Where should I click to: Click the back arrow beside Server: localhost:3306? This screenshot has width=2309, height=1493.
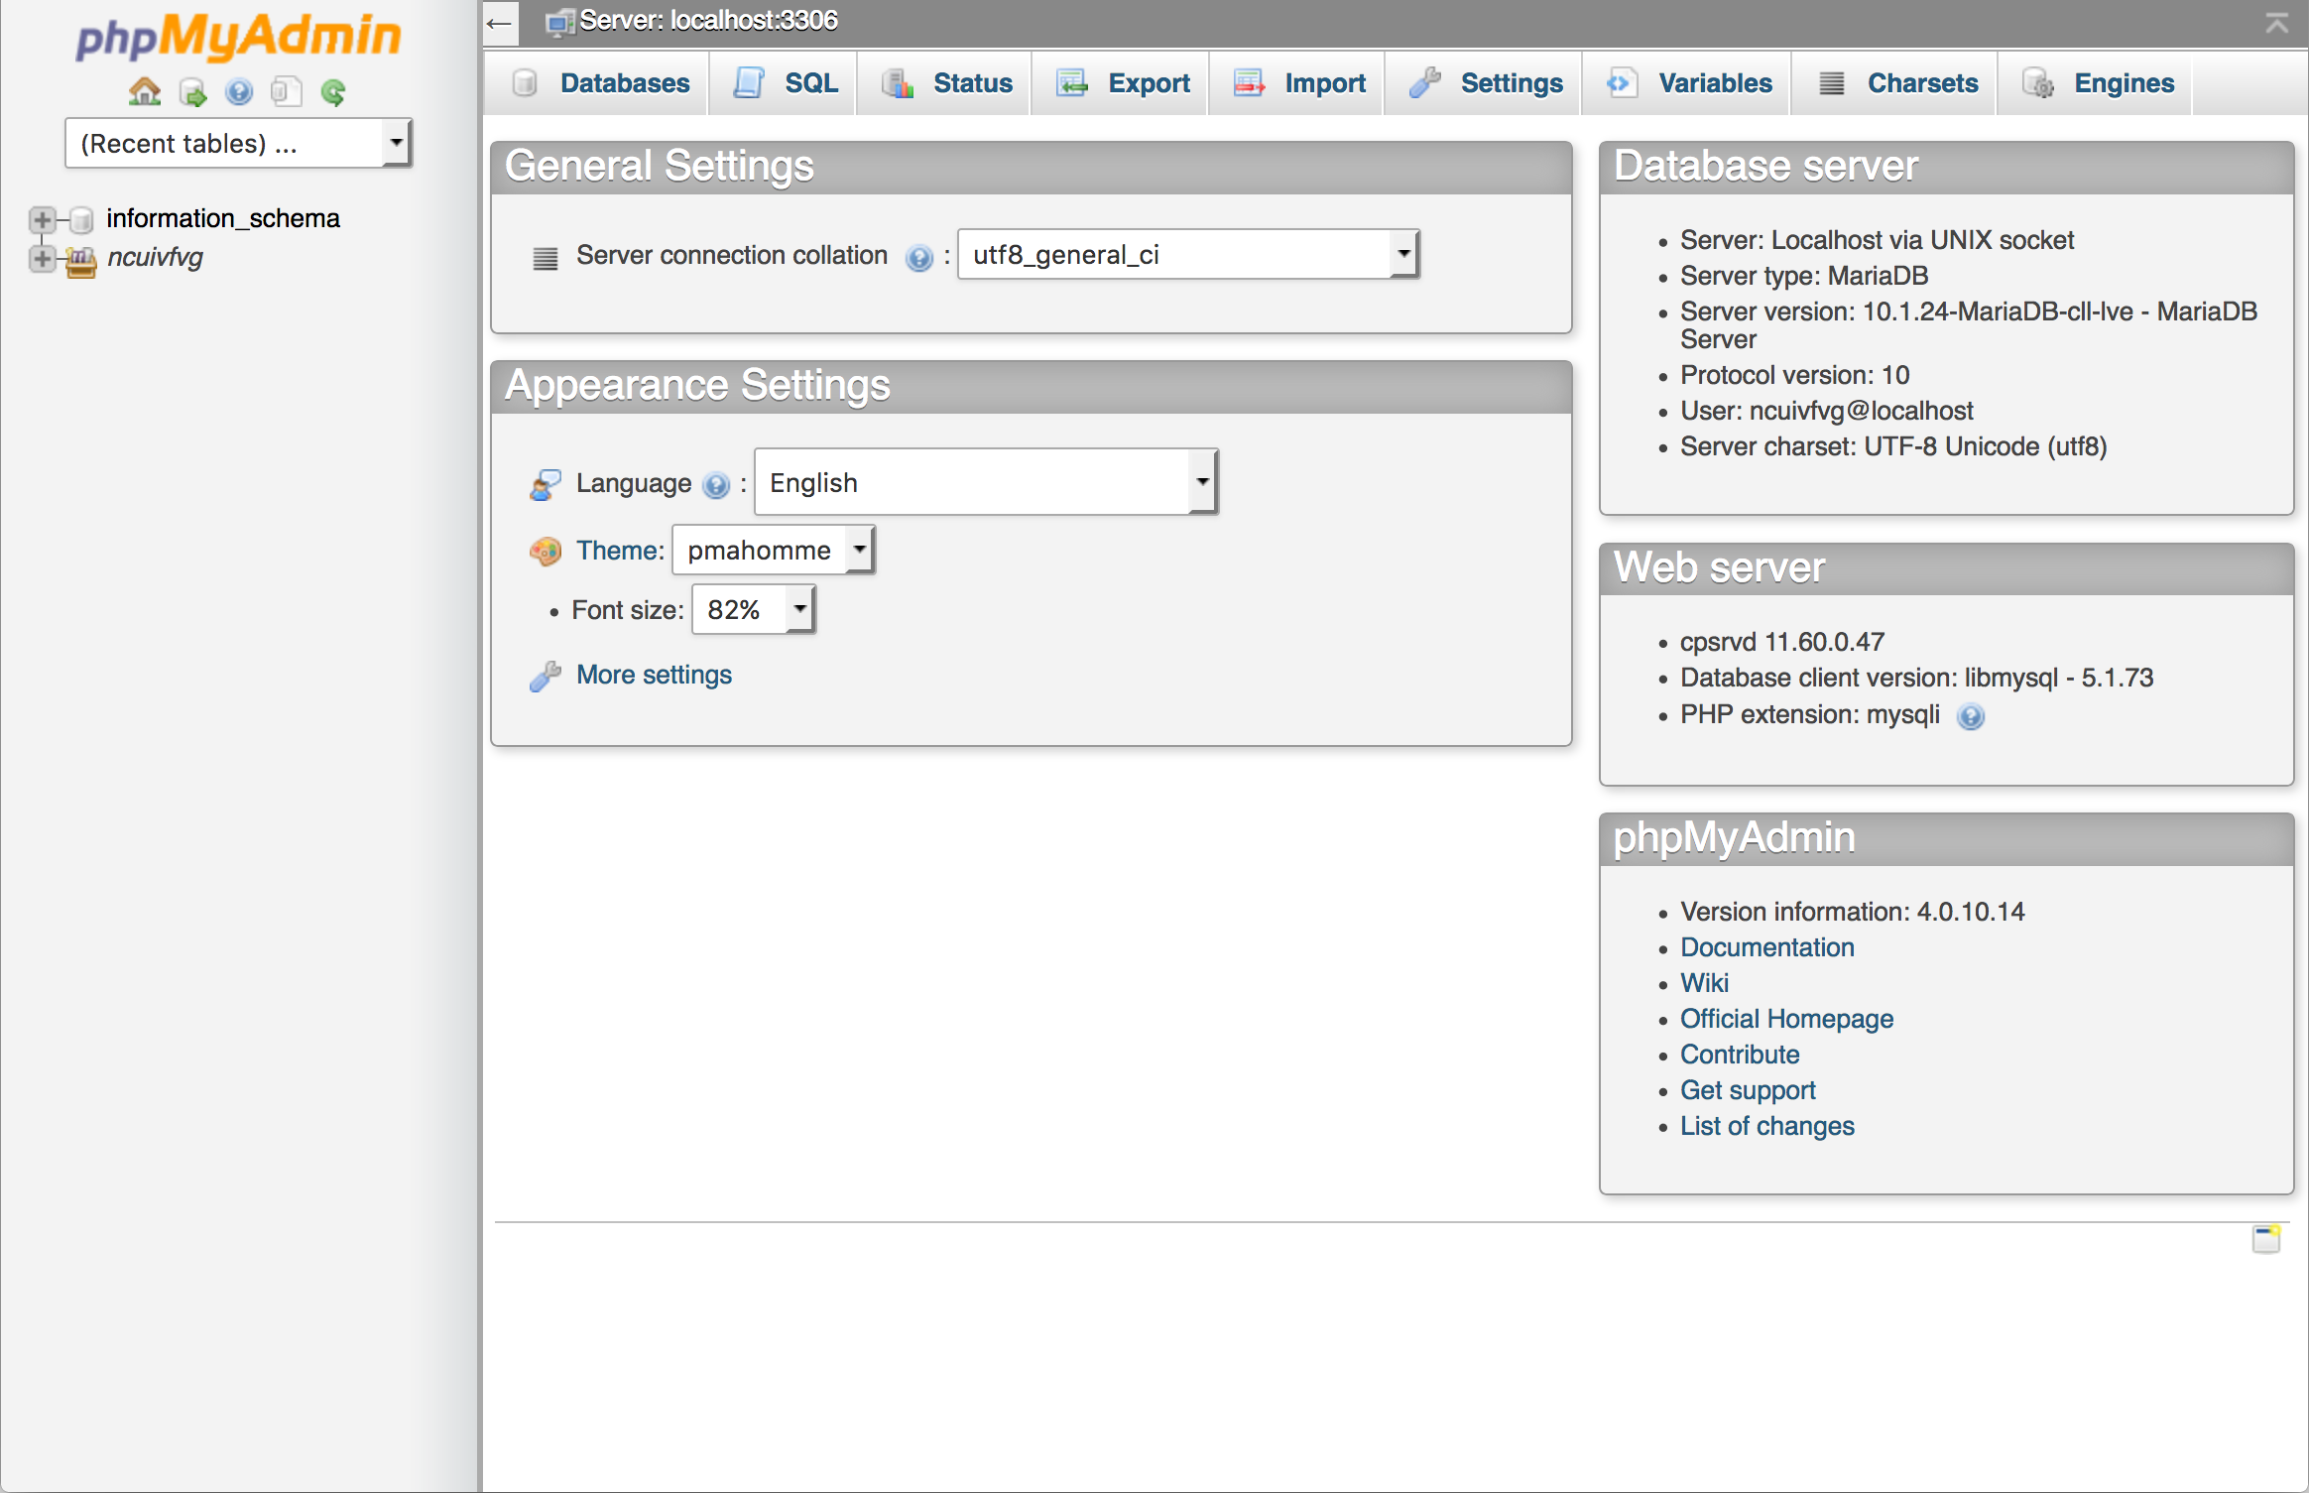500,22
